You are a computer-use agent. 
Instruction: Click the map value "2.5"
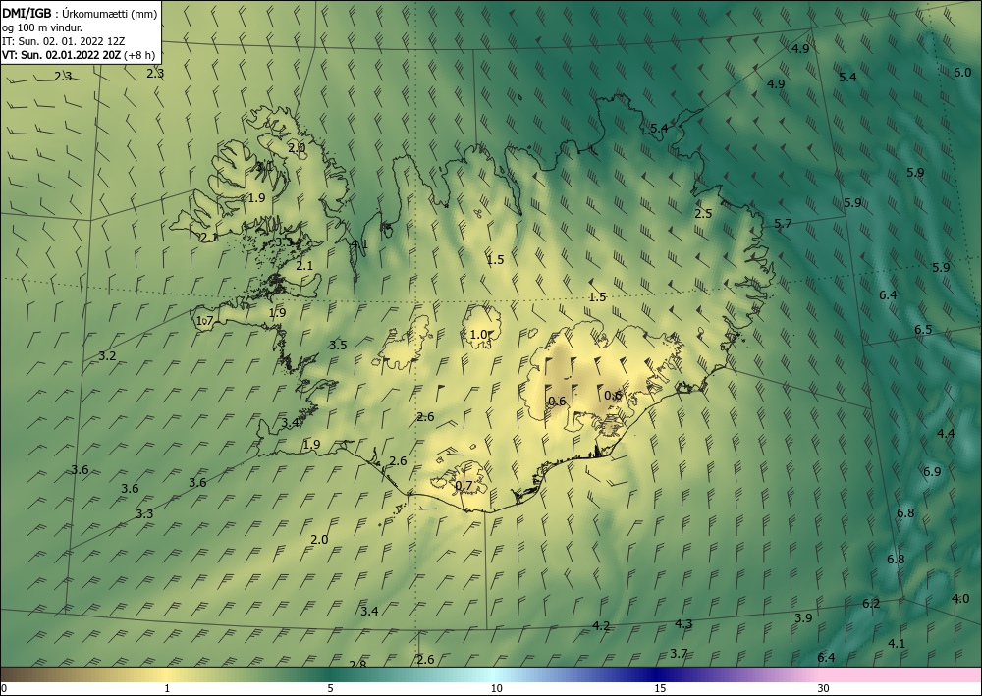[703, 213]
